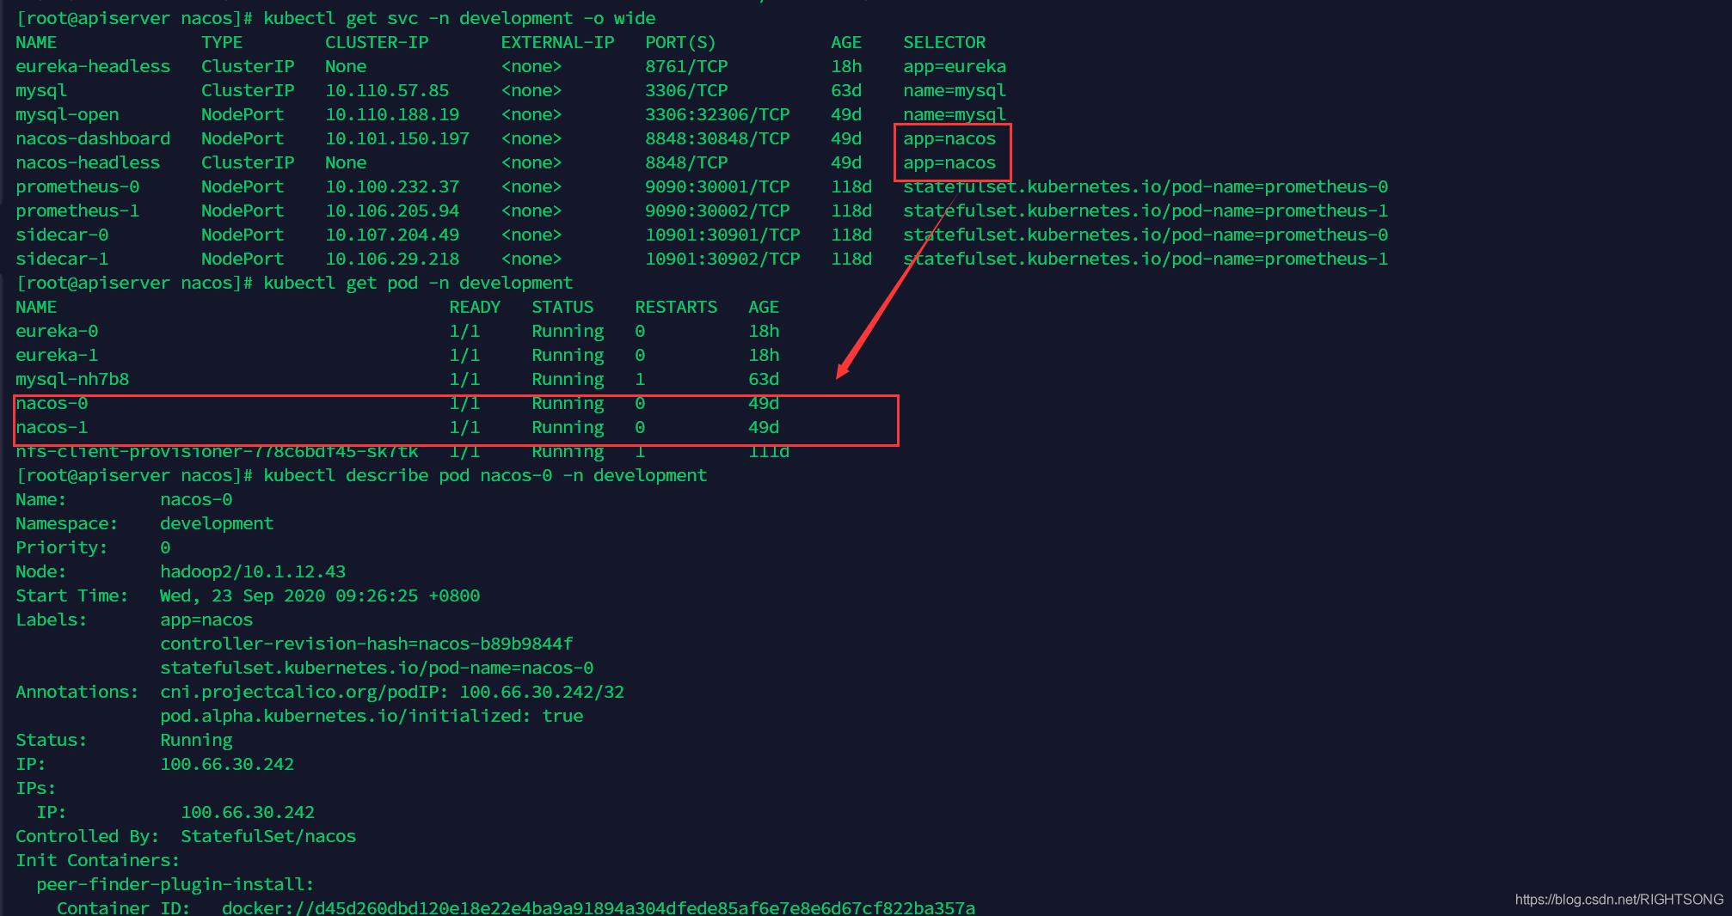The width and height of the screenshot is (1732, 916).
Task: Click the SELECTOR column header
Action: click(944, 42)
